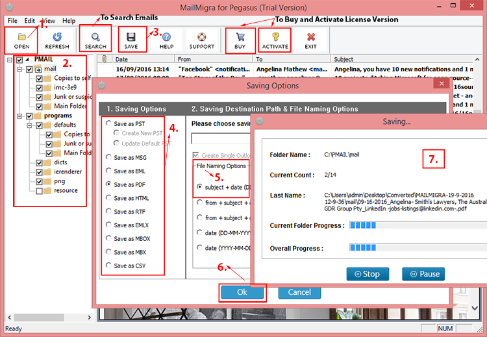Click the BUY shopping cart icon

[x=240, y=40]
